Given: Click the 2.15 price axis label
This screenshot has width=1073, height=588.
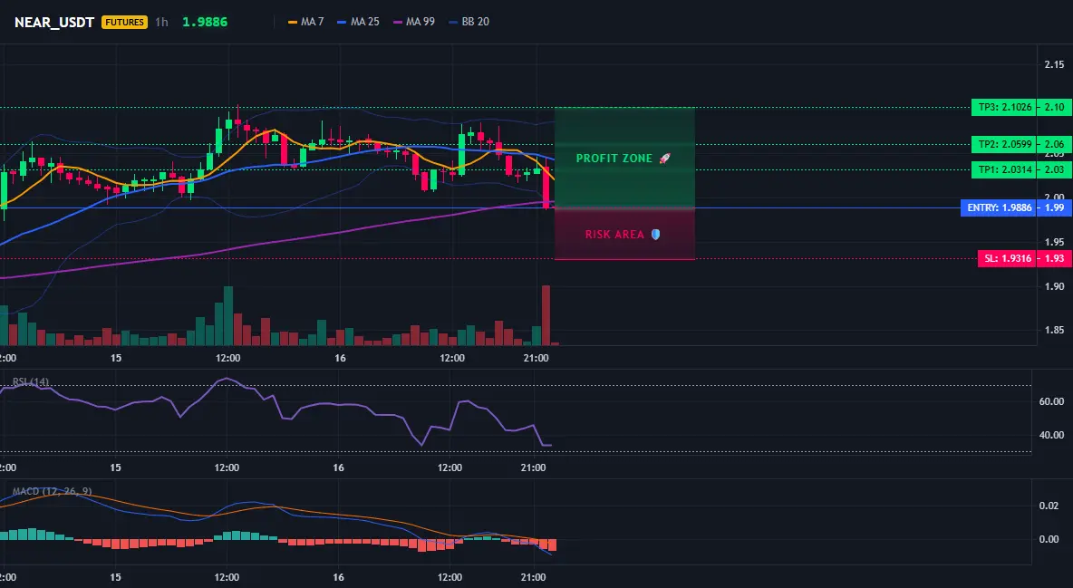Looking at the screenshot, I should (x=1055, y=64).
